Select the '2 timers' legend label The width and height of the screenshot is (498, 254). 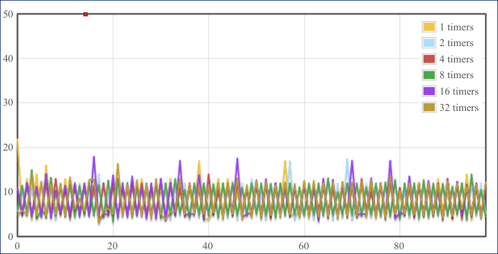point(456,43)
